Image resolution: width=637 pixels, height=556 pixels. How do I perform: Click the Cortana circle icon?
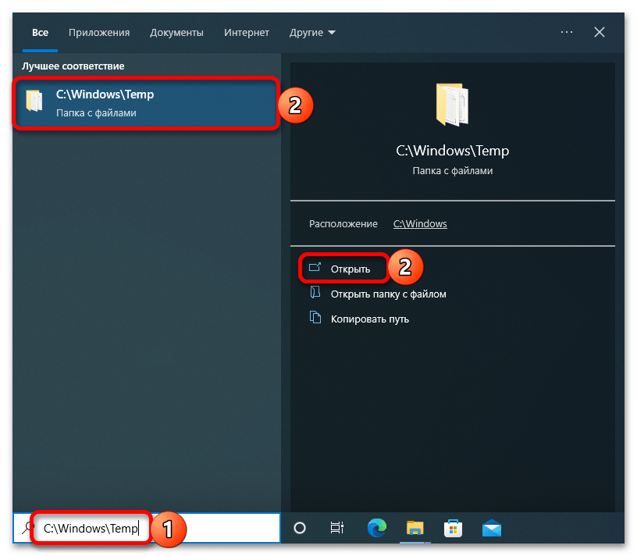[300, 529]
